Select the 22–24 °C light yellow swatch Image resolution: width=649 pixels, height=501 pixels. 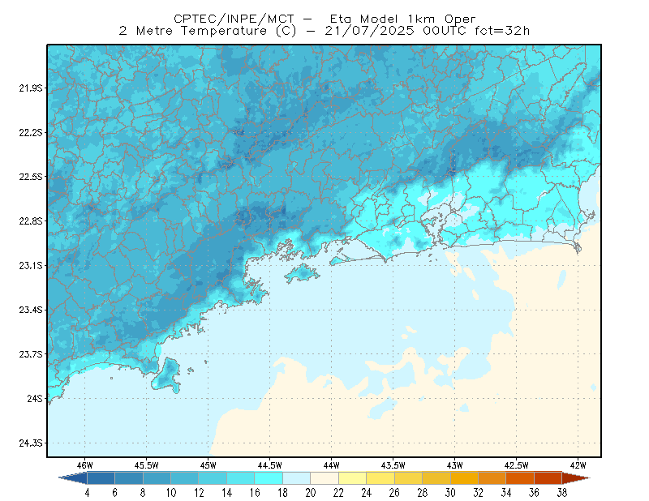(353, 478)
